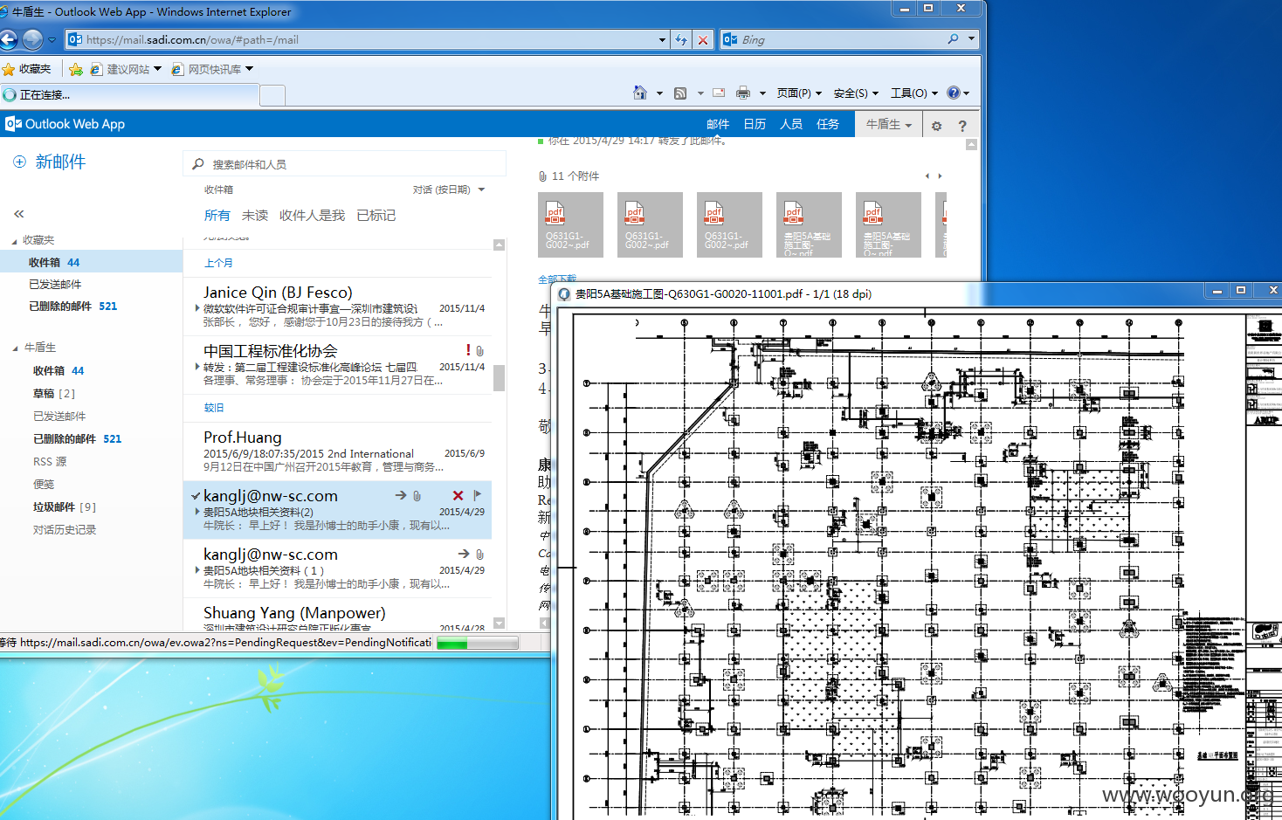Open Favorites star button 收藏夹
1282x820 pixels.
(x=27, y=69)
